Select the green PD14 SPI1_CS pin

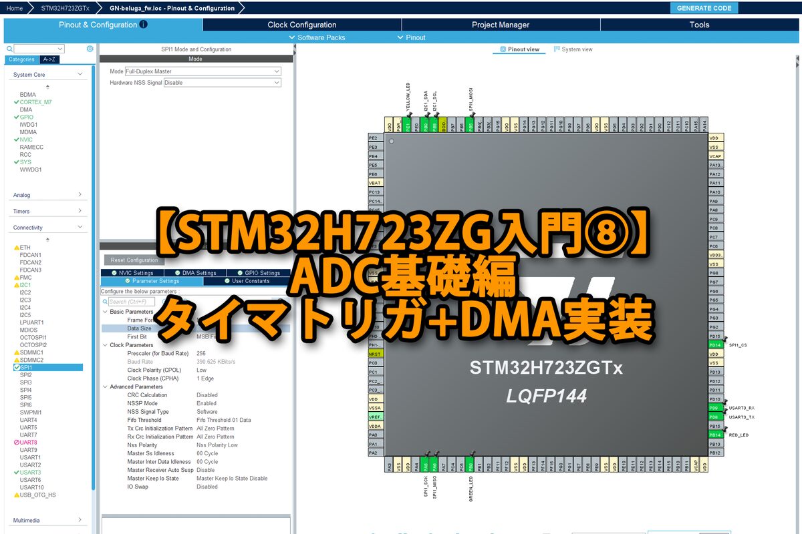click(x=716, y=345)
